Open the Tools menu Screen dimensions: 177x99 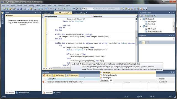pos(49,5)
